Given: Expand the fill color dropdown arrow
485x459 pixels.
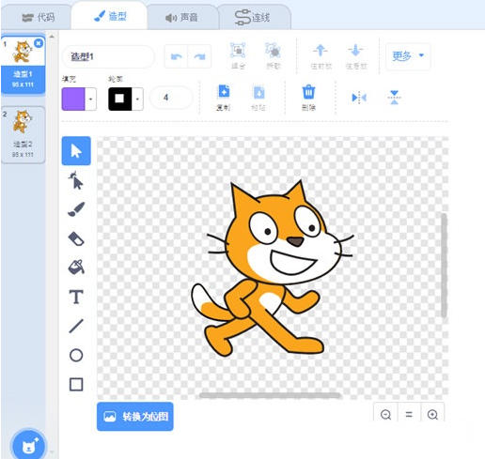Looking at the screenshot, I should [90, 99].
